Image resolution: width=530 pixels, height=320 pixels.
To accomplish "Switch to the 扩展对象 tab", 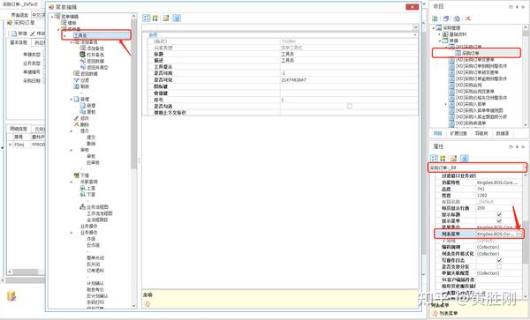I will [458, 133].
